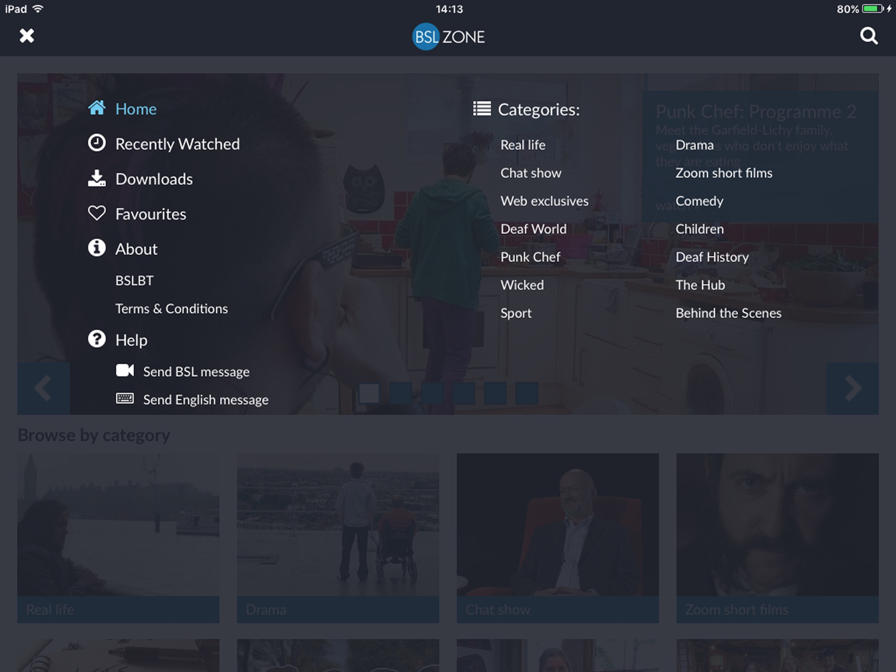The height and width of the screenshot is (672, 896).
Task: Open the BSLBT link
Action: tap(134, 281)
